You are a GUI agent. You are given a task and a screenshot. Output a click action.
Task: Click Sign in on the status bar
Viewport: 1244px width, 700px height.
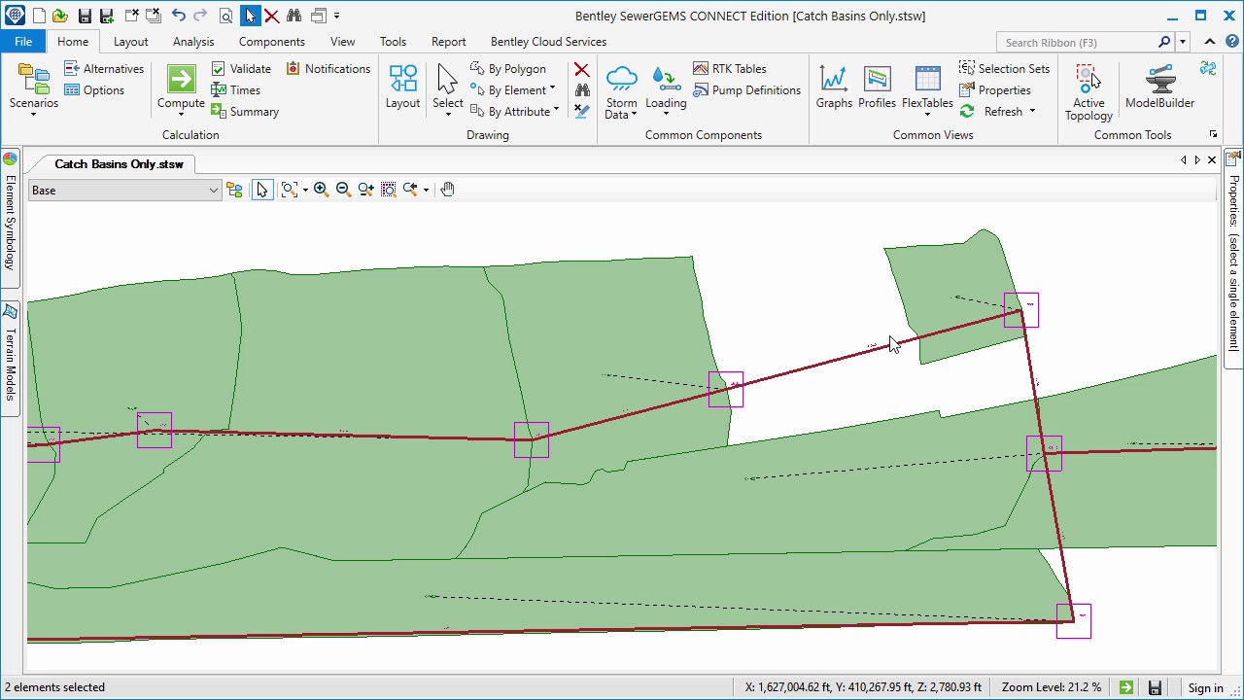(x=1205, y=687)
